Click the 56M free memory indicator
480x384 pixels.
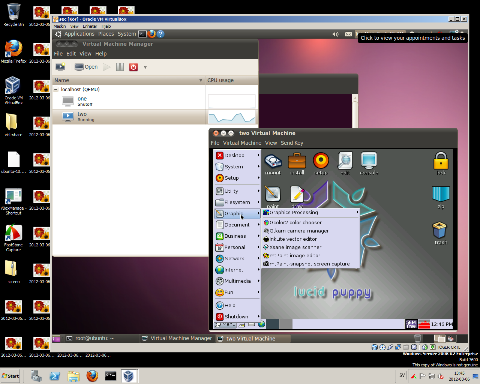point(411,324)
